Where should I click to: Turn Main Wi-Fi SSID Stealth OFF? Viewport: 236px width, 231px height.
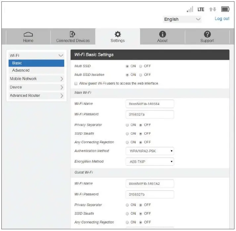[141, 134]
